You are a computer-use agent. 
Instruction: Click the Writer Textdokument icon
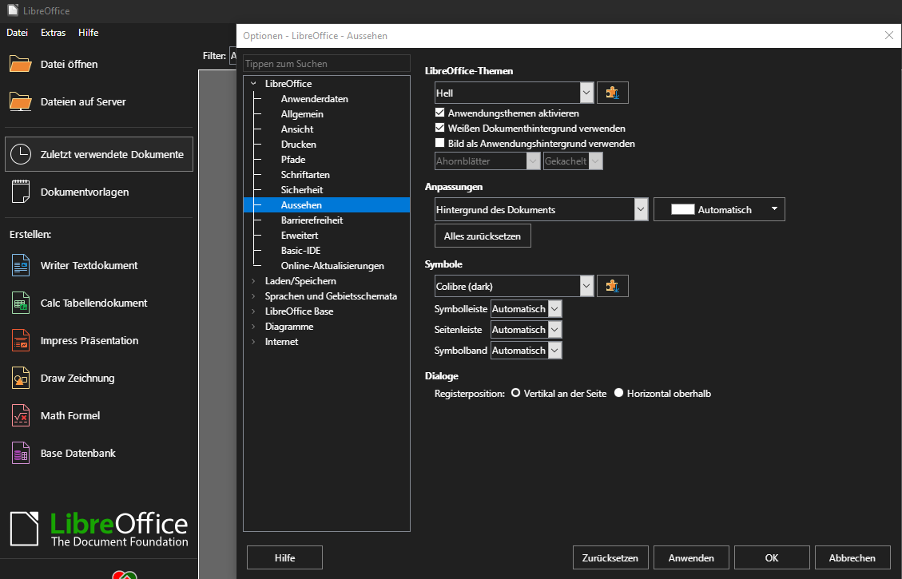(x=21, y=265)
